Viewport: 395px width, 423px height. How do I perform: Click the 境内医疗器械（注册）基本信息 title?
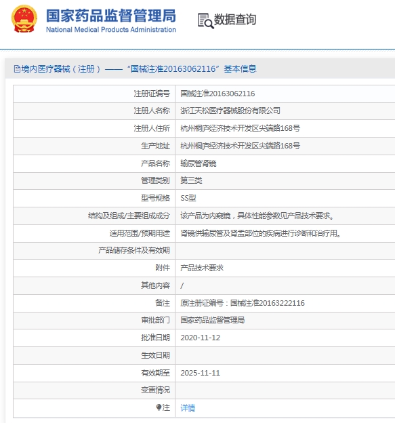pyautogui.click(x=139, y=69)
